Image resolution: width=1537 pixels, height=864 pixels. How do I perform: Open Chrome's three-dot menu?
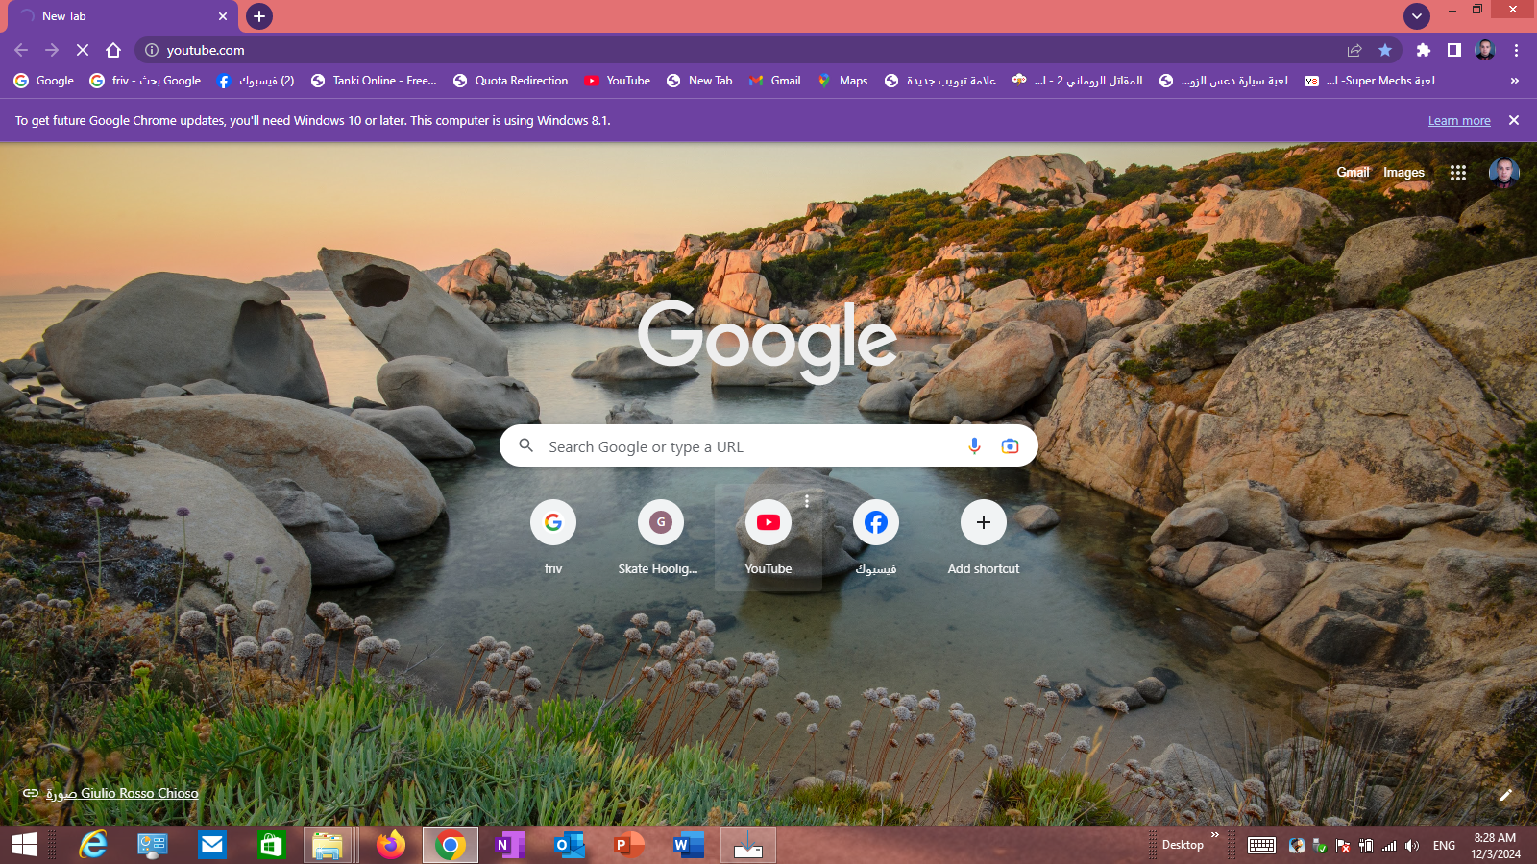(x=1516, y=50)
